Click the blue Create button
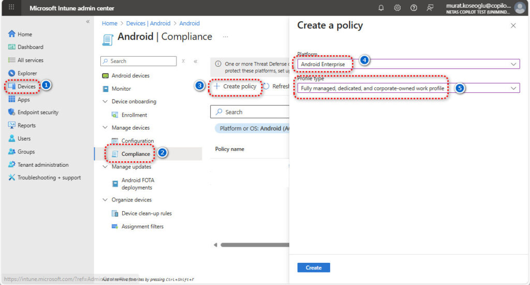This screenshot has width=530, height=285. point(313,267)
